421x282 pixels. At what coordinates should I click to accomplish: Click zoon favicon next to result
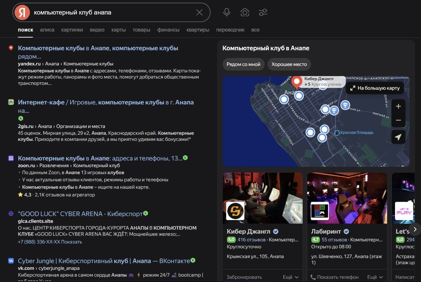[11, 158]
